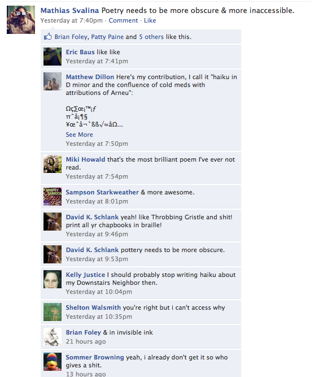Click Brian Foley's sketch avatar
This screenshot has height=377, width=314.
pyautogui.click(x=53, y=337)
